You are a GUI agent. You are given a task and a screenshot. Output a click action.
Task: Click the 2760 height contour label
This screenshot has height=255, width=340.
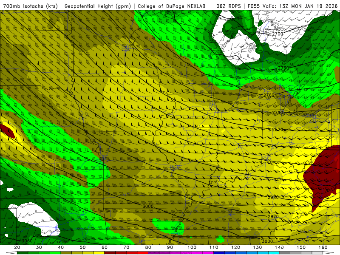click(269, 95)
